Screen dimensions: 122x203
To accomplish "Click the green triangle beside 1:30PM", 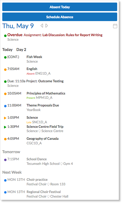I will 5,127.
